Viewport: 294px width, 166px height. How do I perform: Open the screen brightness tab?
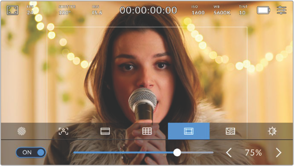coord(272,131)
